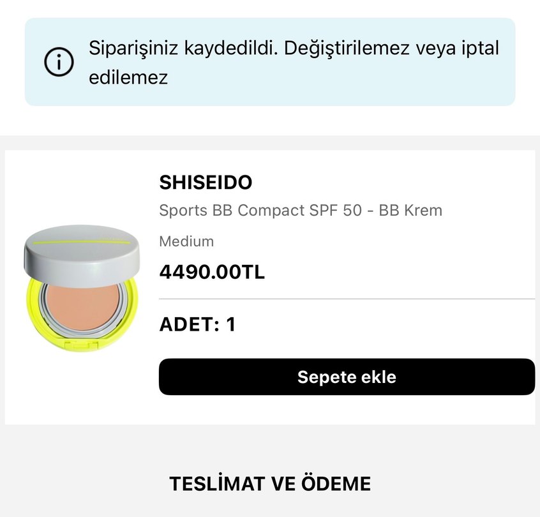
Task: Tap the price '4490.00TL'
Action: [x=214, y=273]
